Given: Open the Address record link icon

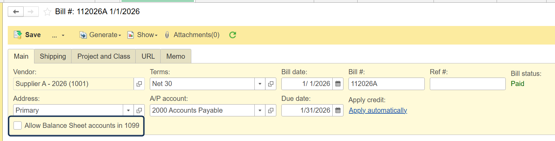Looking at the screenshot, I should (139, 111).
